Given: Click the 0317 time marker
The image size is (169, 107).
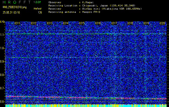Looking at the screenshot, I should click(114, 23).
